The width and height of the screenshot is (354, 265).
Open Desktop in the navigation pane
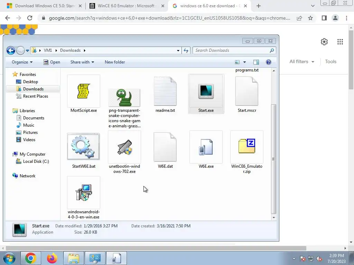pos(30,81)
